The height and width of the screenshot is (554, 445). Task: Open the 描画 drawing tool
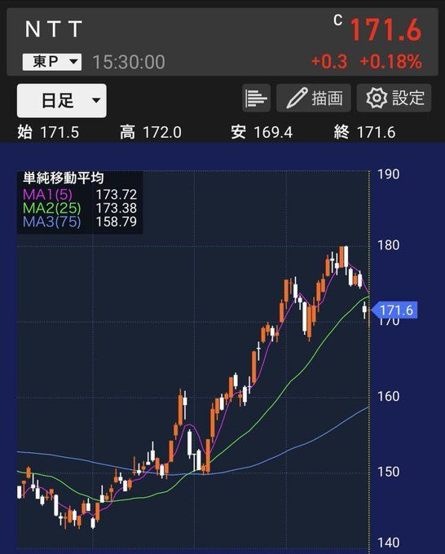314,98
